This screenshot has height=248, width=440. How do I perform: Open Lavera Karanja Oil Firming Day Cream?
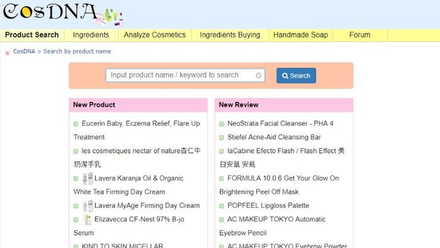(128, 185)
